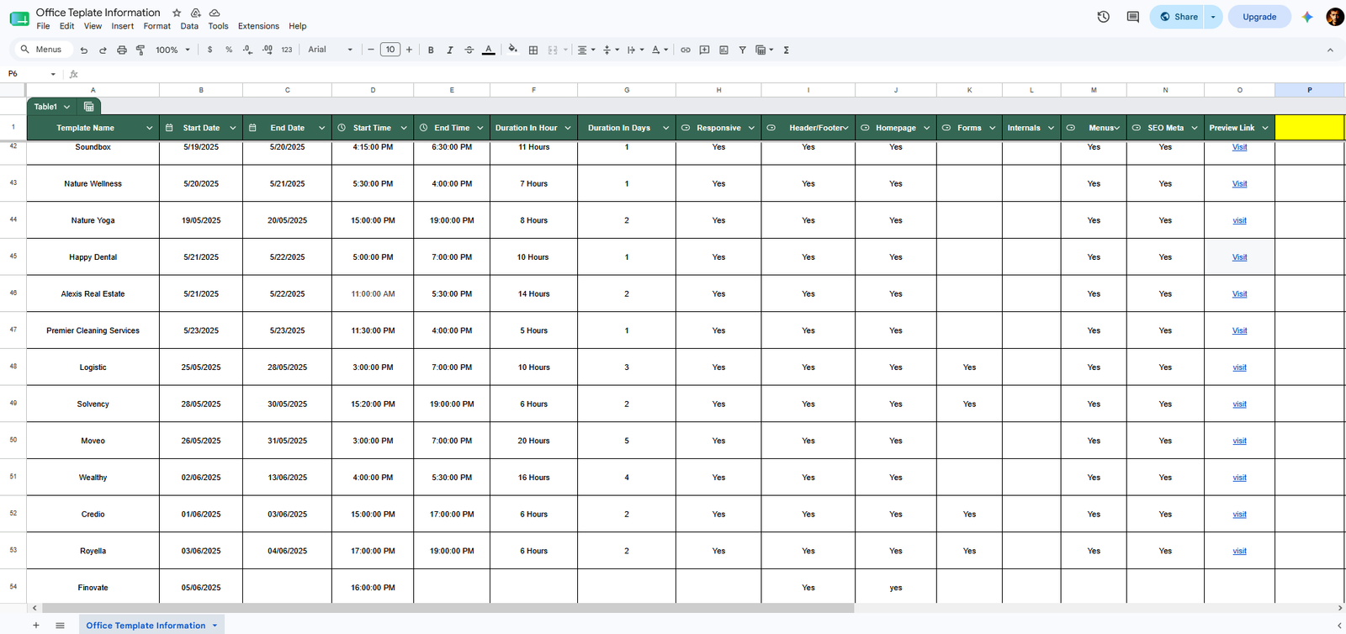Click the Create a filter icon
The height and width of the screenshot is (634, 1346).
tap(743, 50)
